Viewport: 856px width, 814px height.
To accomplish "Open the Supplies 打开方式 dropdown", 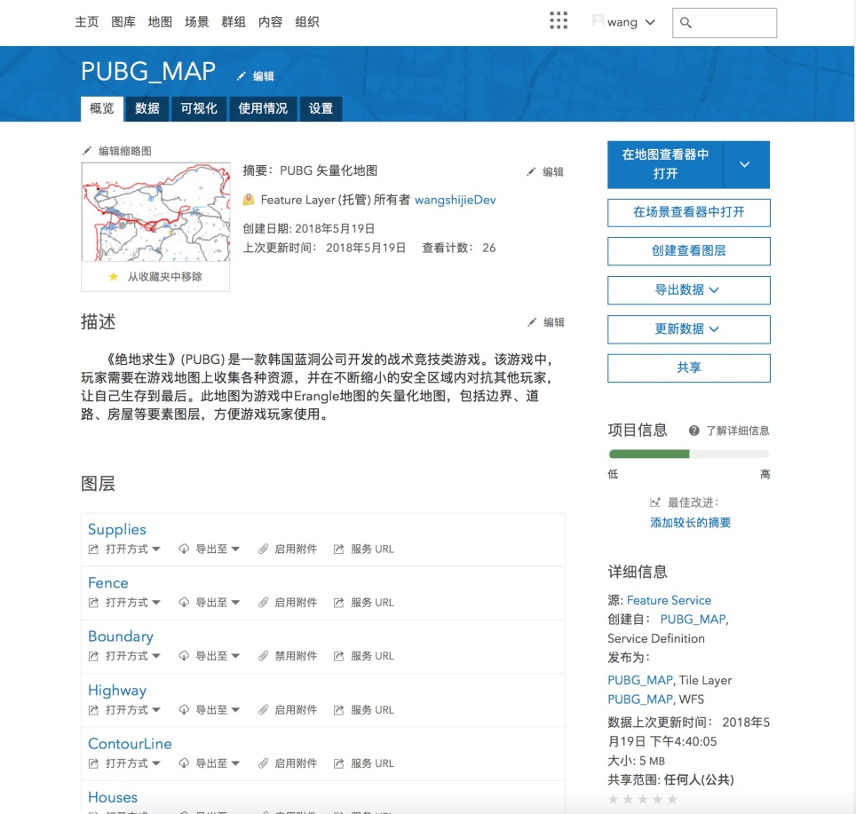I will 132,549.
